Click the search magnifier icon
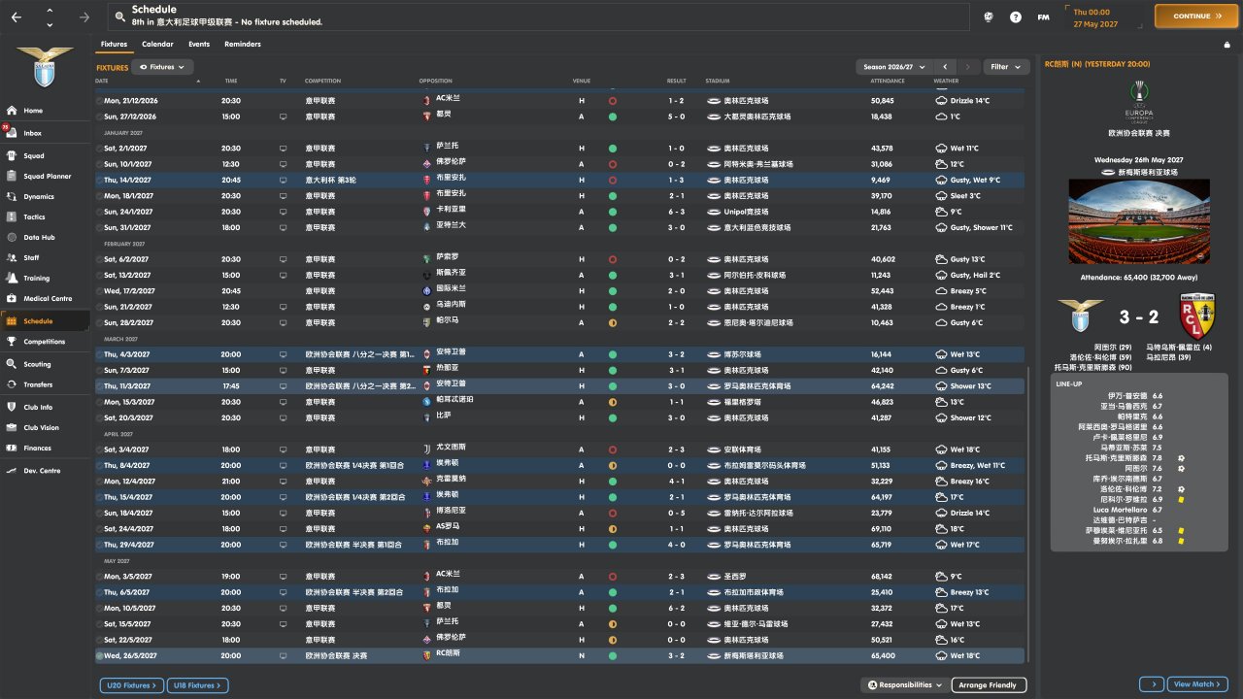1243x699 pixels. pos(119,17)
